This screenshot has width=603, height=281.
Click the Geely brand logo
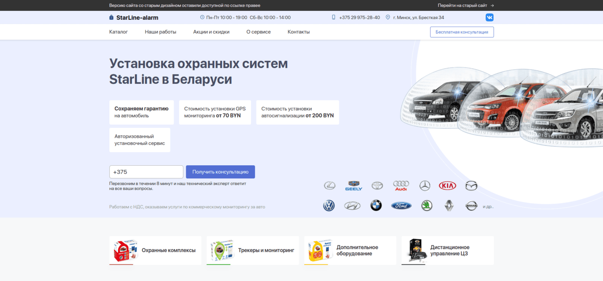(354, 186)
